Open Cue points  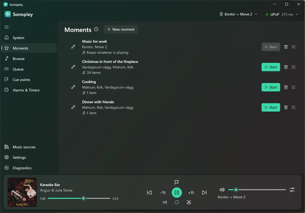(29, 79)
